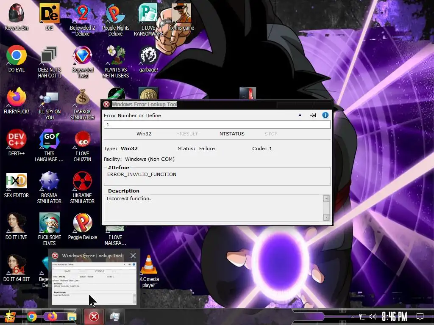Open Firefox from the taskbar

tap(52, 317)
